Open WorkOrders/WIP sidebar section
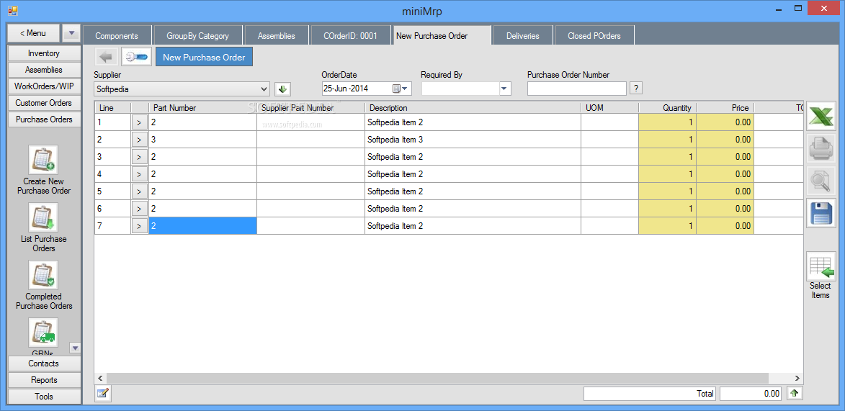The width and height of the screenshot is (845, 411). (44, 86)
